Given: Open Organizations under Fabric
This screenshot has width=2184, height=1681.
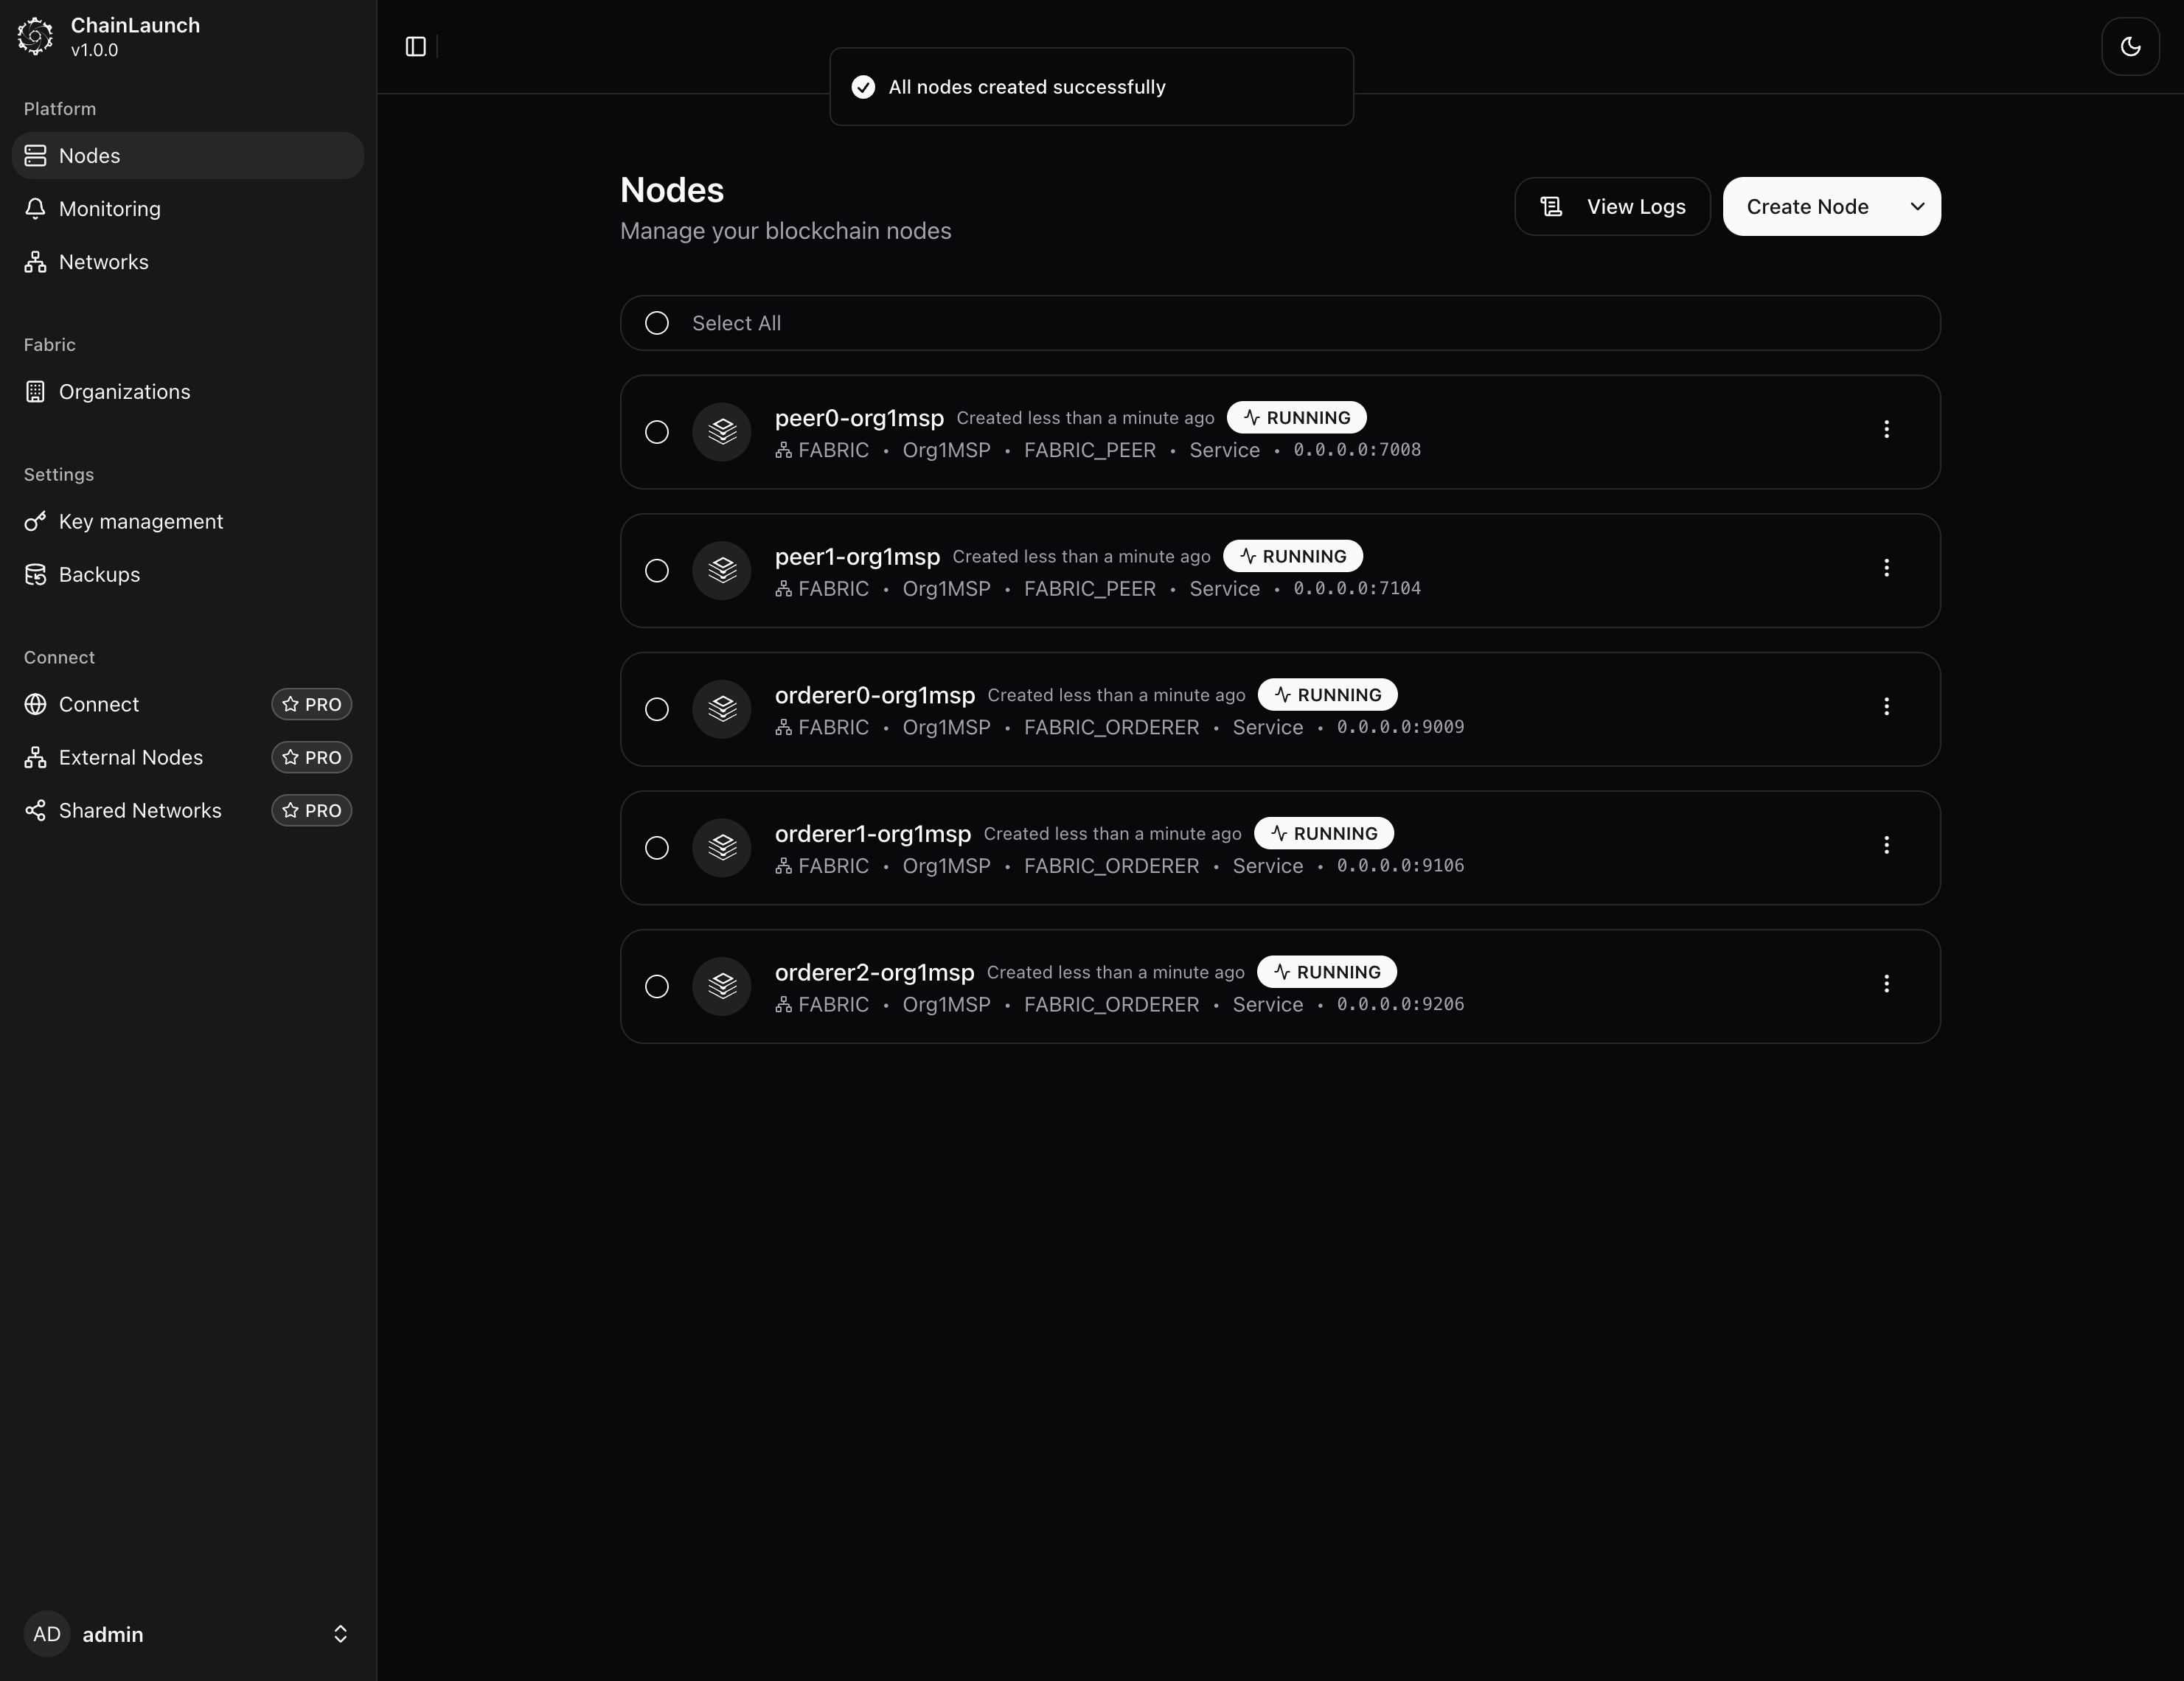Looking at the screenshot, I should [x=124, y=392].
